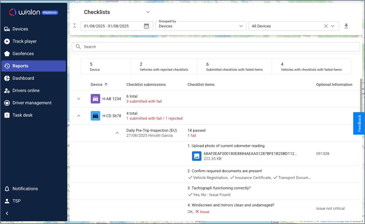Open Notifications from the sidebar

(x=25, y=189)
